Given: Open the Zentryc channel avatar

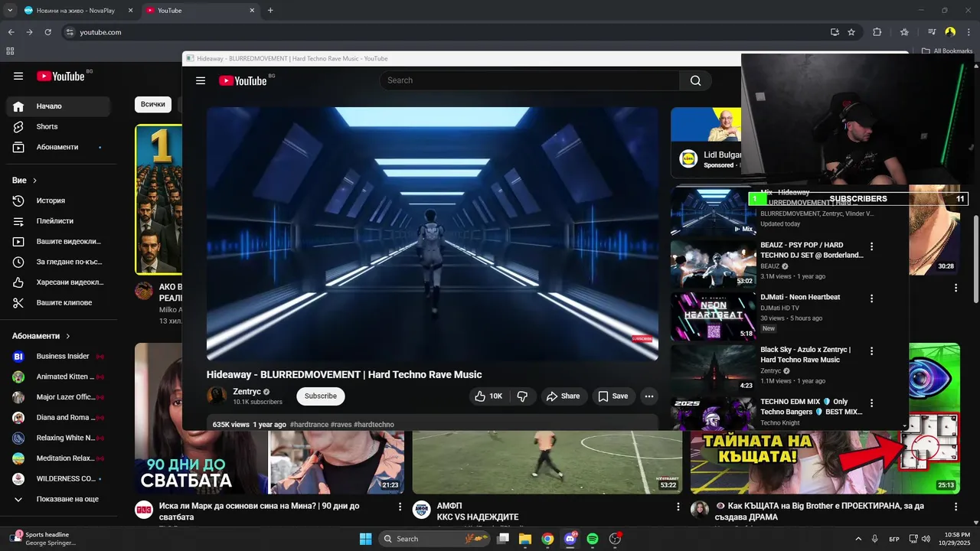Looking at the screenshot, I should (217, 396).
